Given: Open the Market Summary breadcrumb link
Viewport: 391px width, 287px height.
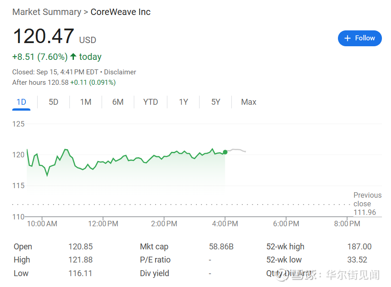Looking at the screenshot, I should pyautogui.click(x=47, y=12).
